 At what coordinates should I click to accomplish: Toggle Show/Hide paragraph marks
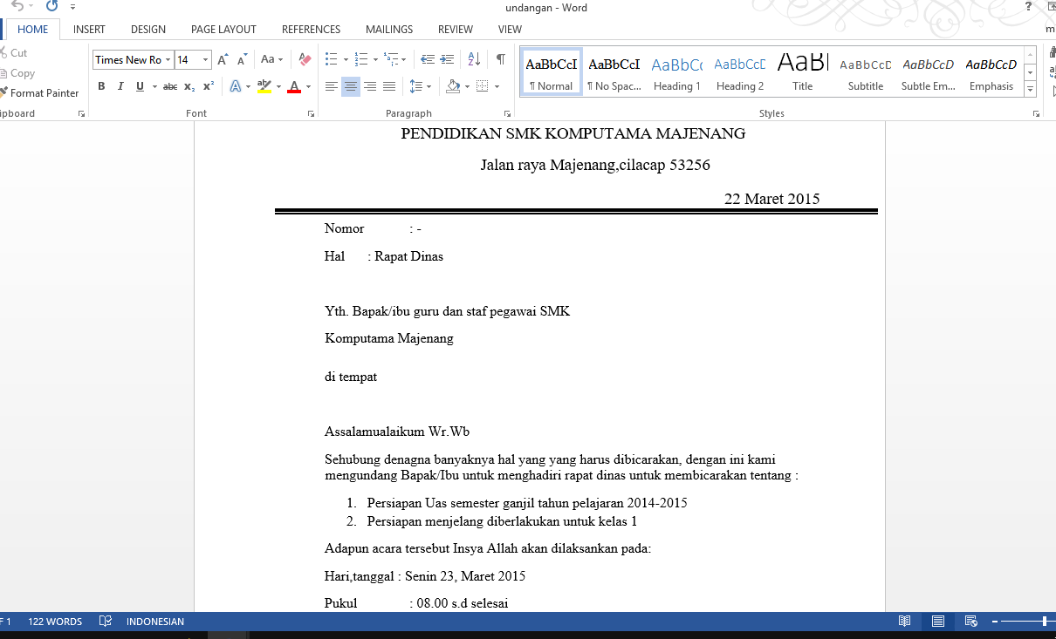[499, 58]
